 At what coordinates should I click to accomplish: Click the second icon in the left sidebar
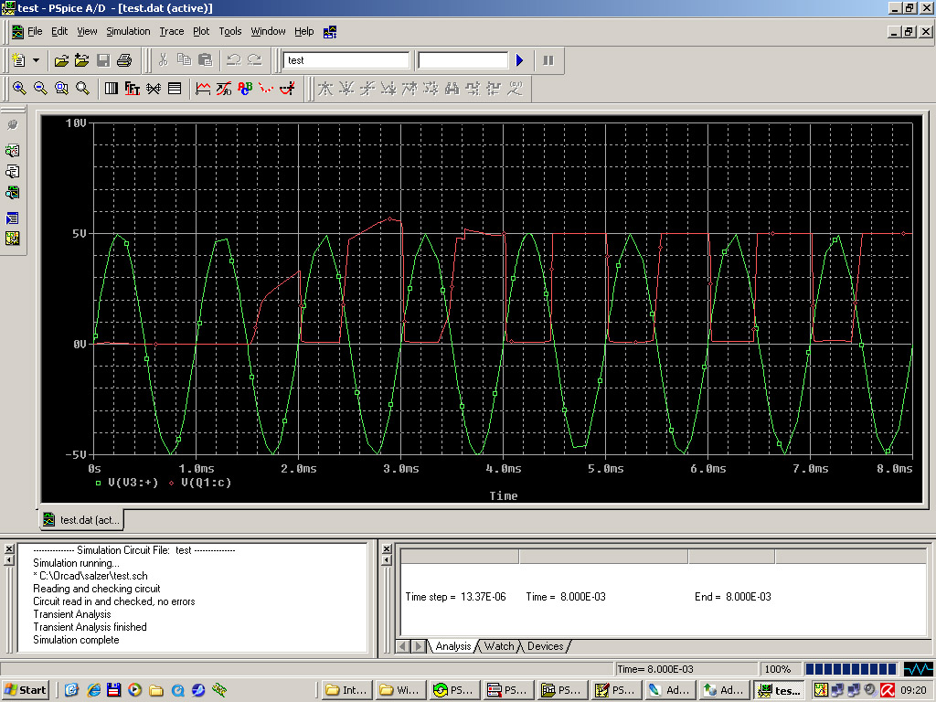pos(13,151)
